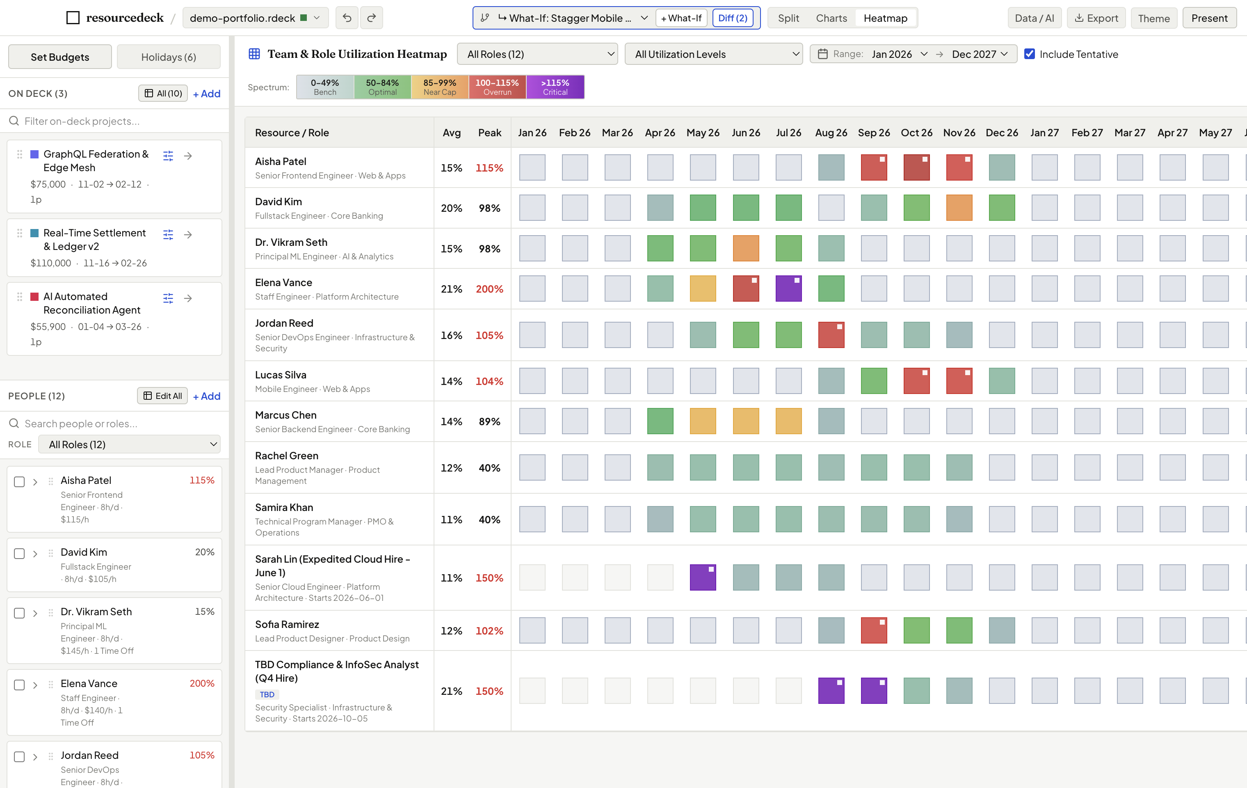Toggle Include Tentative checkbox
Image resolution: width=1247 pixels, height=788 pixels.
1030,54
